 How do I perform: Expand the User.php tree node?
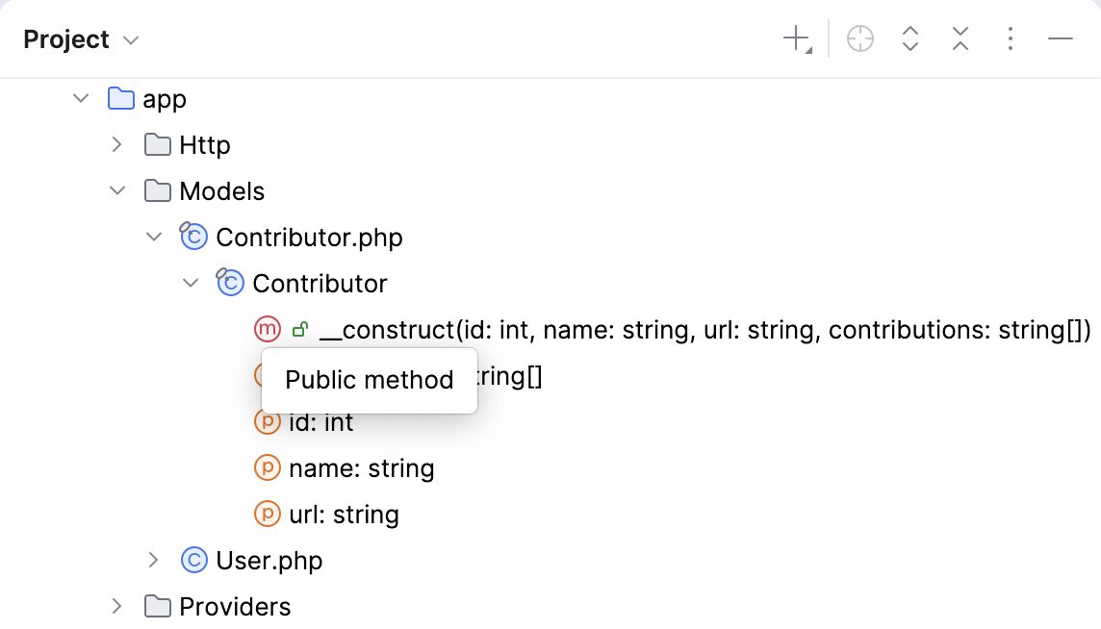154,560
